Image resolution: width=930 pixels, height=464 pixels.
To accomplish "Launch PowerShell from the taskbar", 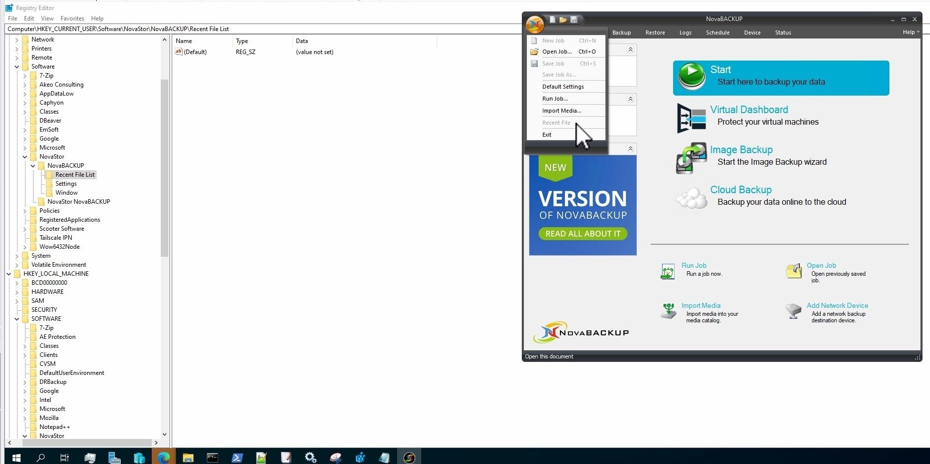I will click(237, 457).
